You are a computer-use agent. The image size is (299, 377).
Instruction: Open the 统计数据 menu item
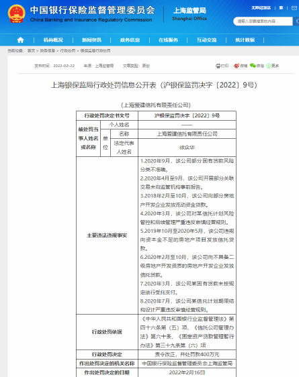pyautogui.click(x=245, y=40)
